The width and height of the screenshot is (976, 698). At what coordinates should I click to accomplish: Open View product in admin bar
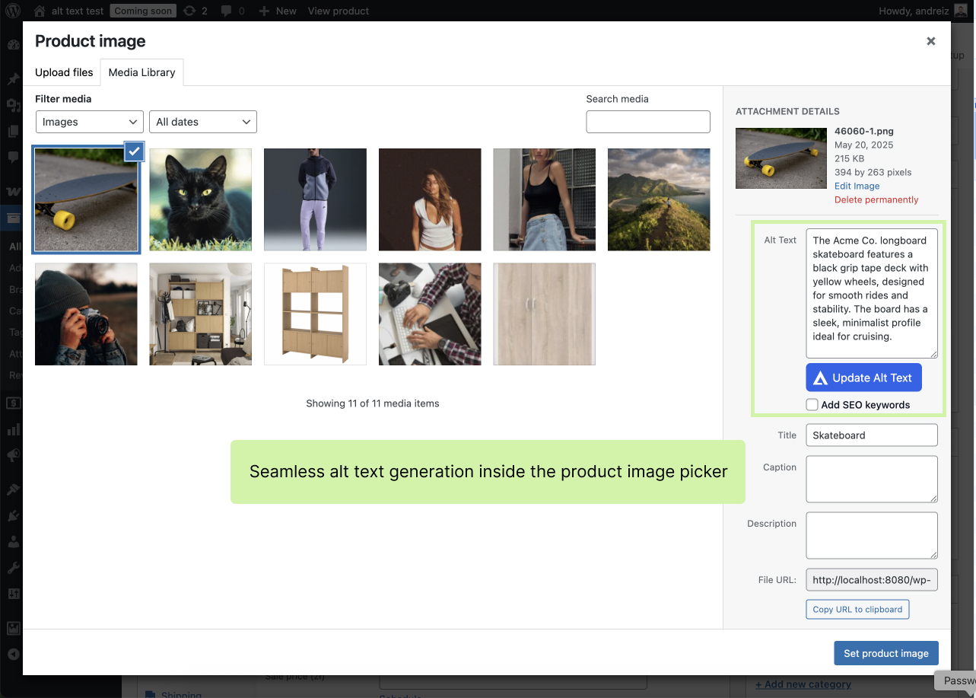click(339, 11)
